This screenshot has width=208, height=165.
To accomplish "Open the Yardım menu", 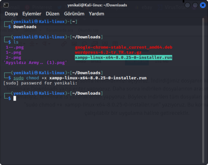I will tap(97, 14).
